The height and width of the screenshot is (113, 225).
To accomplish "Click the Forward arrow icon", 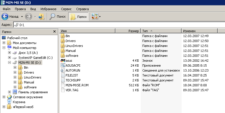I will click(x=28, y=17).
